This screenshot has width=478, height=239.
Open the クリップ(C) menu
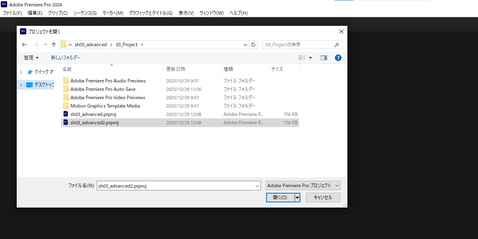coord(58,13)
